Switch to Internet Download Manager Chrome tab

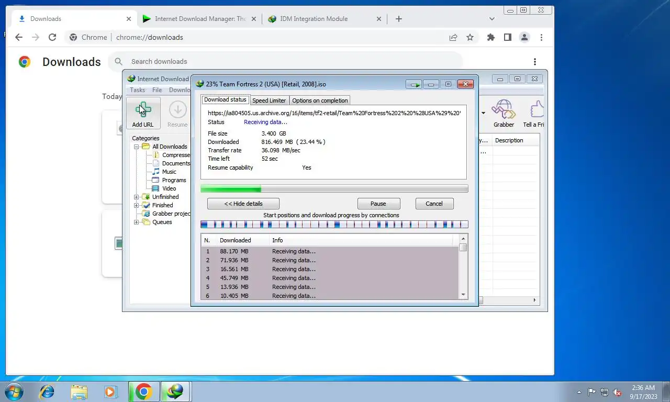click(x=199, y=19)
